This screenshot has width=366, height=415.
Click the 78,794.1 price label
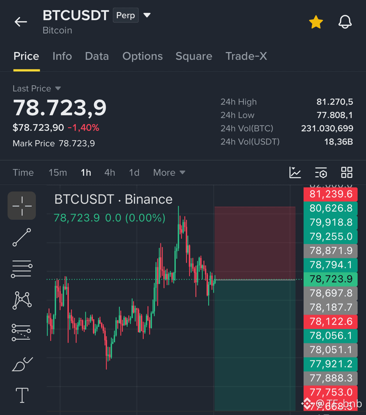click(x=331, y=265)
